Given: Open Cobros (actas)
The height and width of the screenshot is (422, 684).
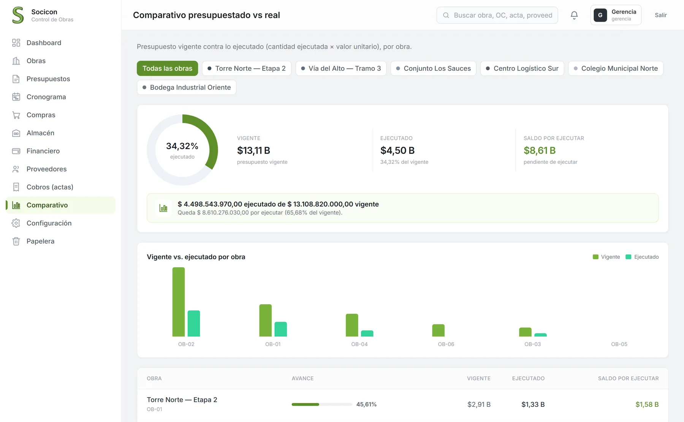Looking at the screenshot, I should [60, 187].
